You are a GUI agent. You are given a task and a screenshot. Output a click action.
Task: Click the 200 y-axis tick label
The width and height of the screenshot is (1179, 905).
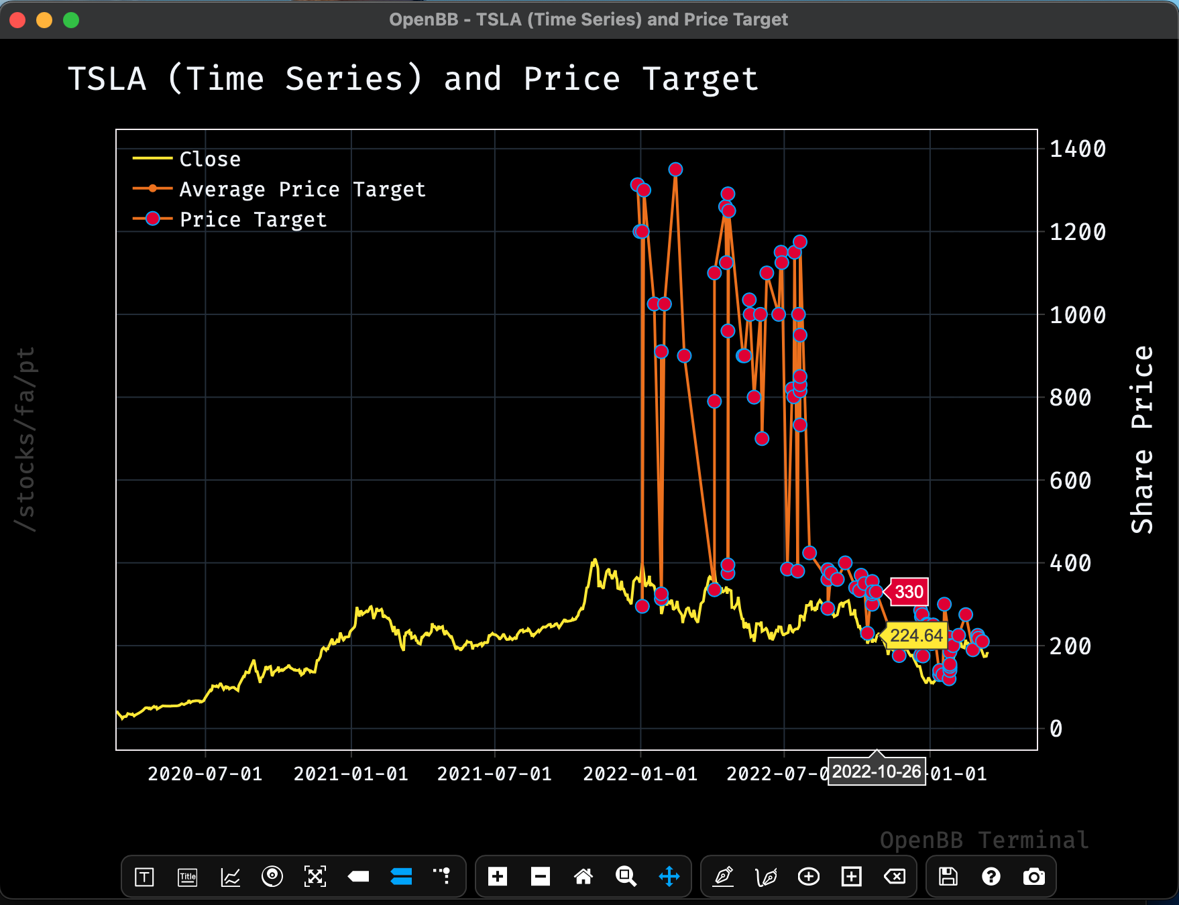coord(1070,646)
